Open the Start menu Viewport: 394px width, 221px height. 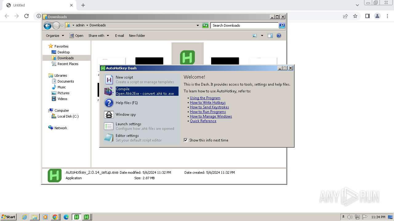(x=8, y=217)
